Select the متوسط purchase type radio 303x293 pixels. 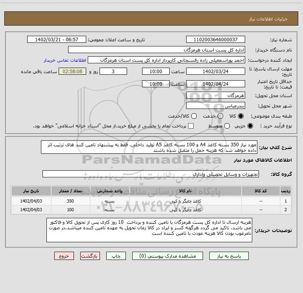[227, 126]
